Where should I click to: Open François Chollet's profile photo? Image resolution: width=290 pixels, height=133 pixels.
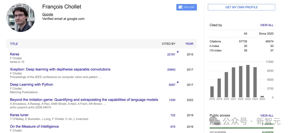coord(21,17)
